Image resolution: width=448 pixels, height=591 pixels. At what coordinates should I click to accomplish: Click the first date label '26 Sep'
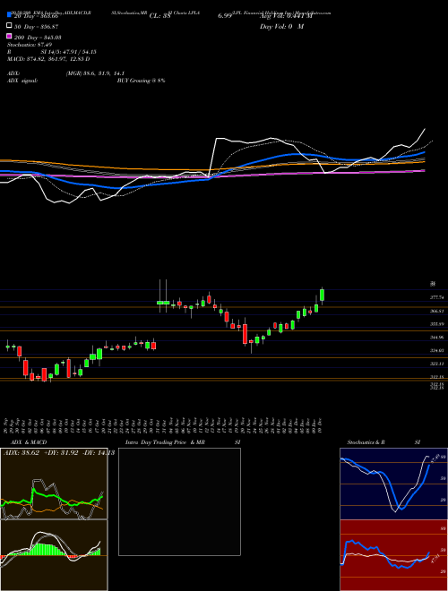pyautogui.click(x=7, y=426)
